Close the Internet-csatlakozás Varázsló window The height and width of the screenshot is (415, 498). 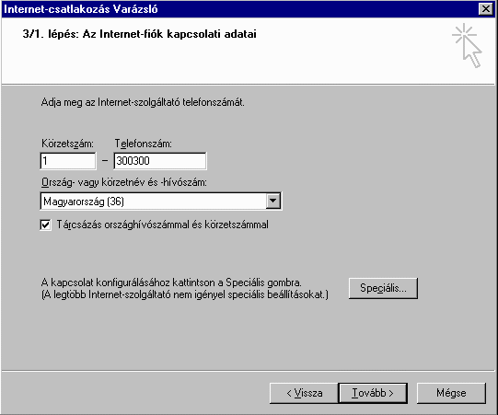(486, 9)
